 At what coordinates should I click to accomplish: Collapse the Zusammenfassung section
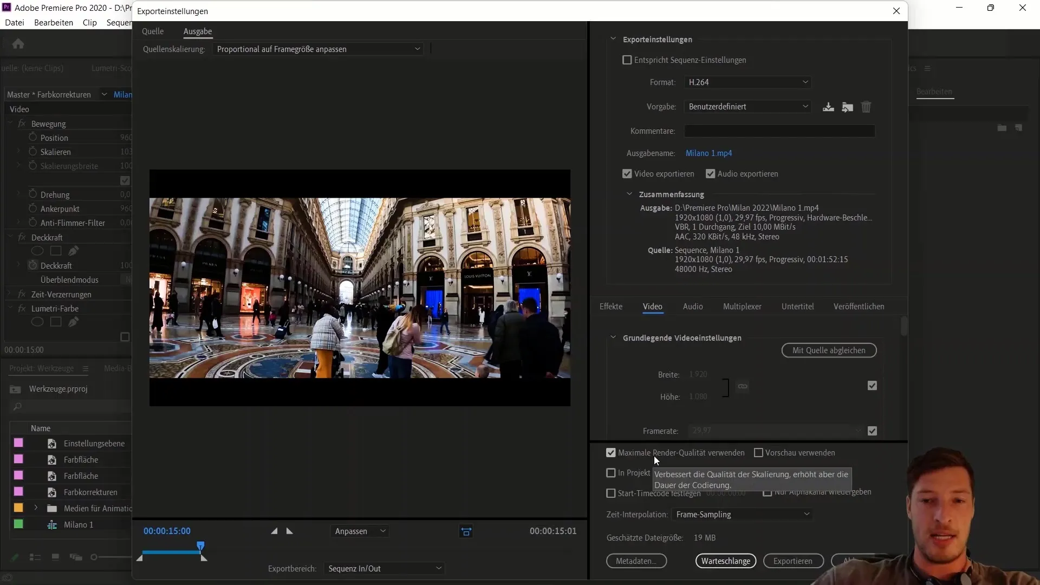click(629, 194)
